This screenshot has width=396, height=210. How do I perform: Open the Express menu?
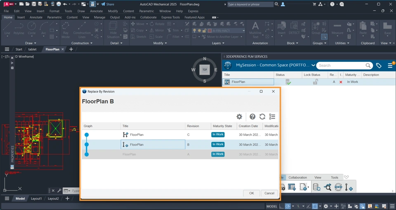[x=193, y=11]
